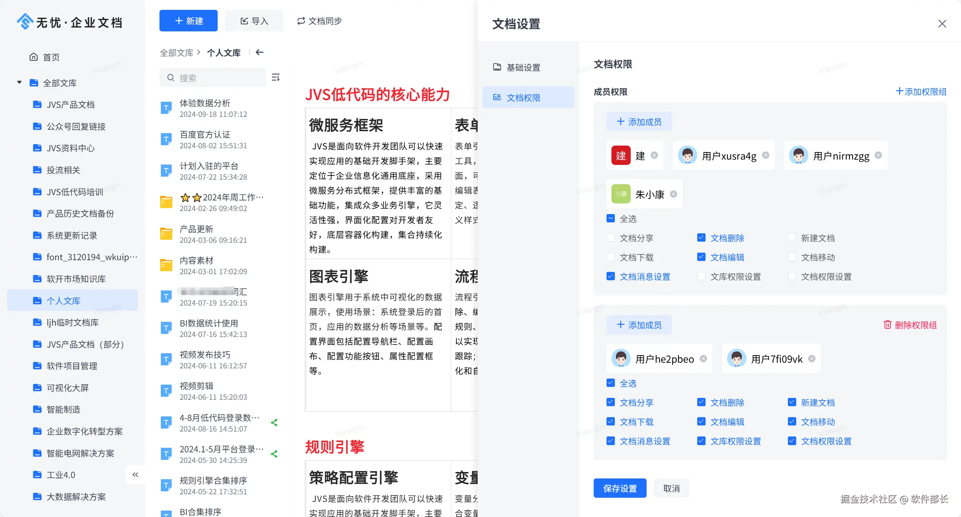Remove 用户7fi09vk with the x icon
The width and height of the screenshot is (961, 517).
[x=812, y=359]
